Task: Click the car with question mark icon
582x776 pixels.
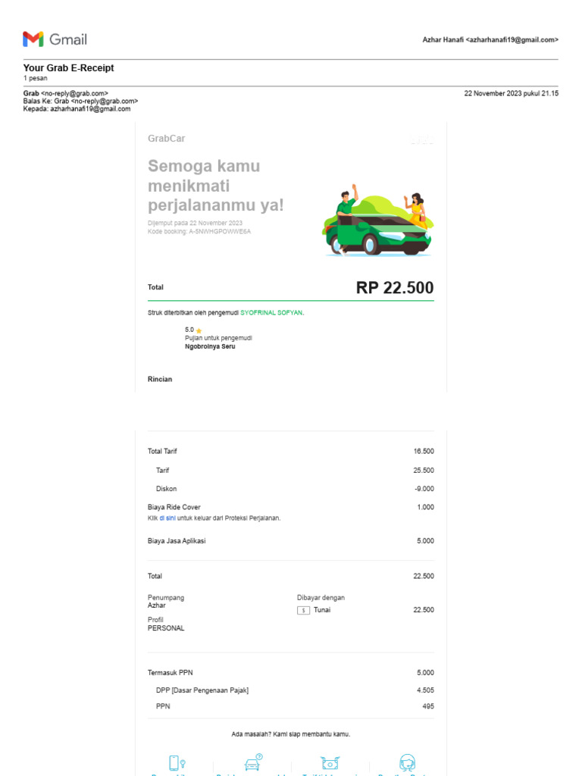Action: pyautogui.click(x=253, y=762)
